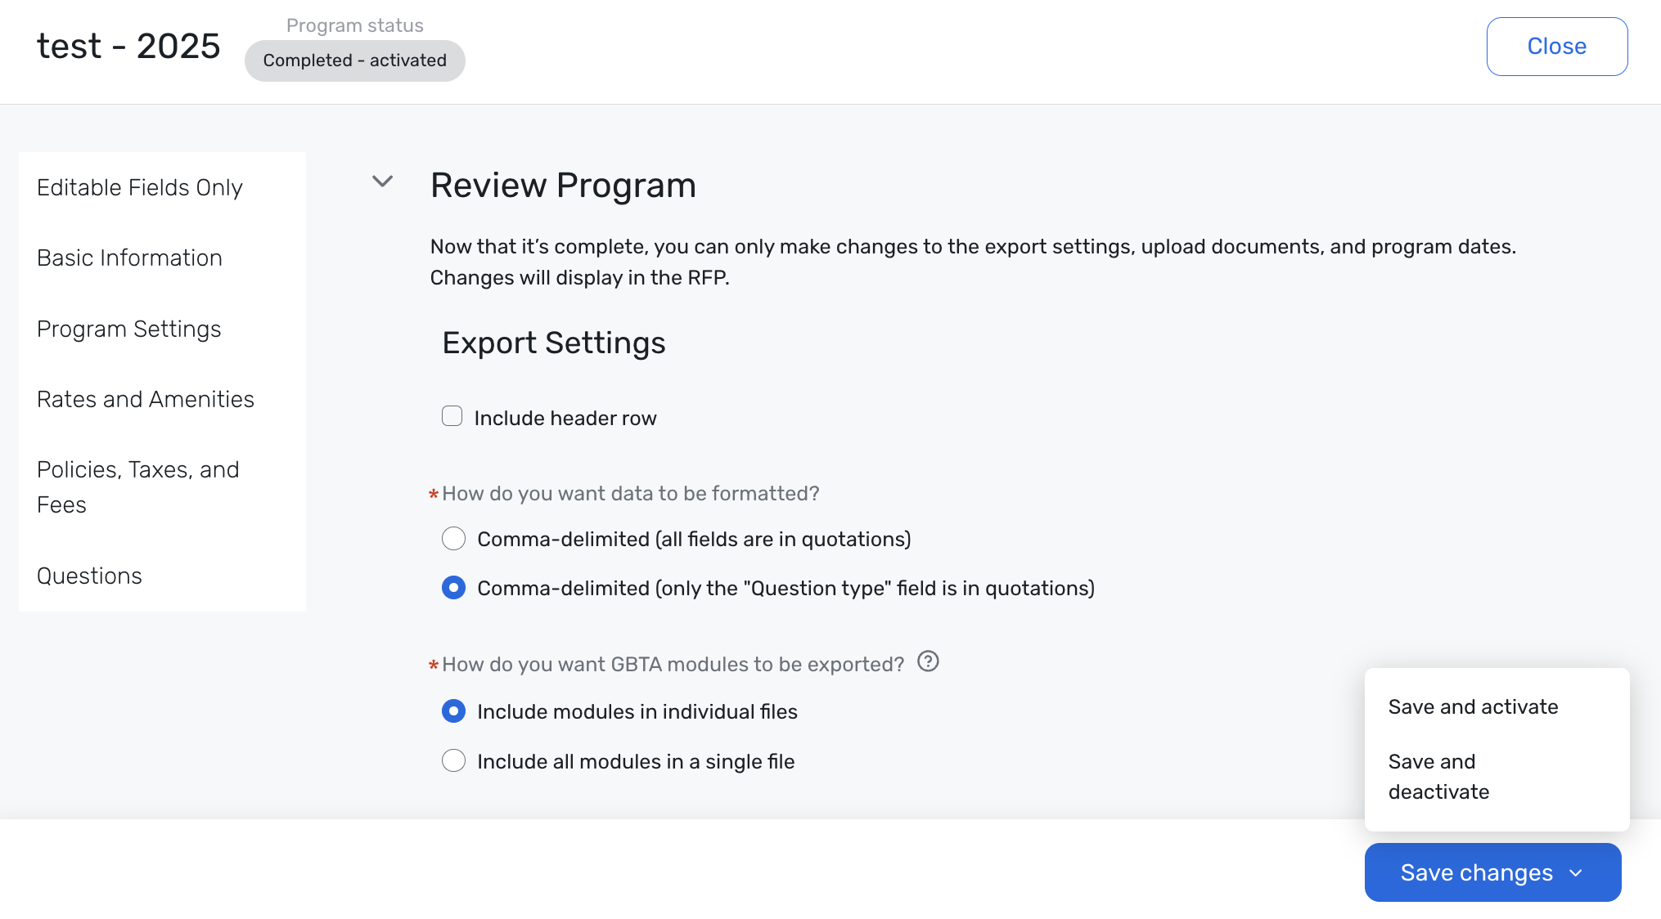Click the Completed - activated status badge
1661x919 pixels.
355,61
